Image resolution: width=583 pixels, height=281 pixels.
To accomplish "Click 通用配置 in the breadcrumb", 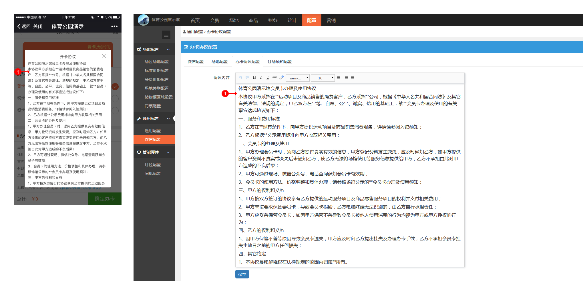I will [x=195, y=32].
